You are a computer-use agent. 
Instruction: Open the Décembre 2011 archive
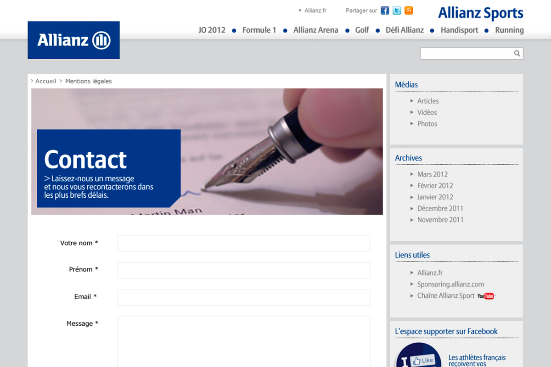click(x=440, y=208)
